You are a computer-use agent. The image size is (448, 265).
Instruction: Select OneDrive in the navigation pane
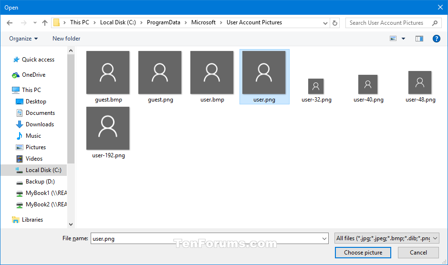tap(33, 75)
